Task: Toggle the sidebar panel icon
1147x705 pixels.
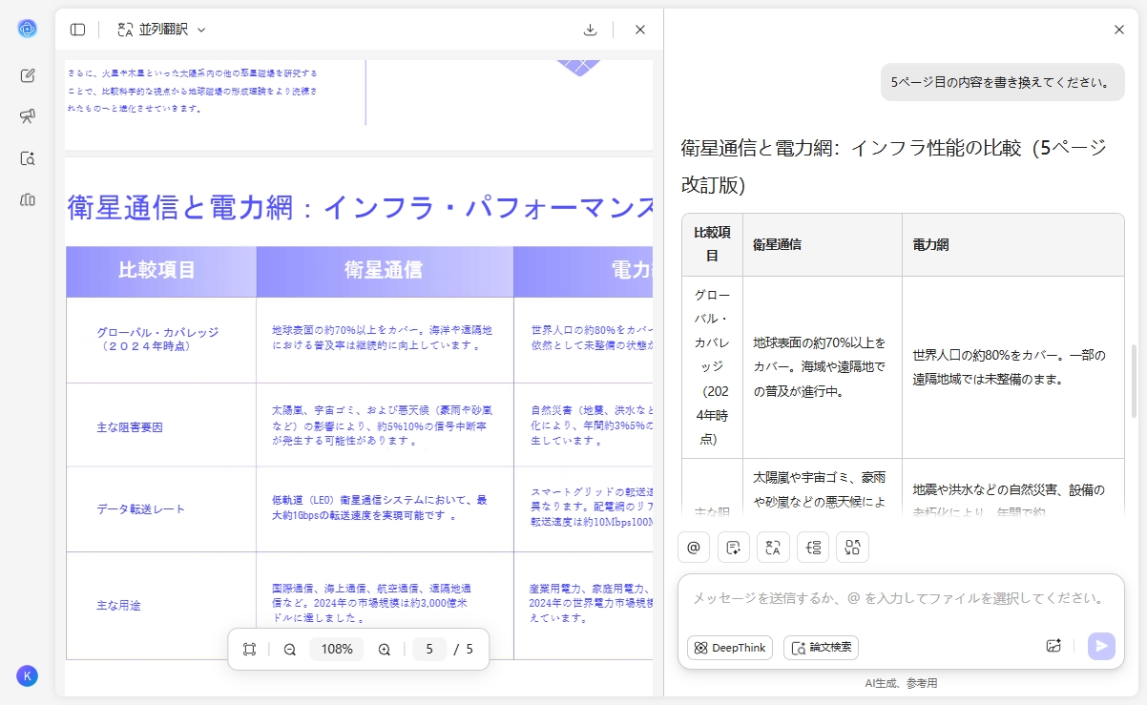Action: click(x=78, y=30)
